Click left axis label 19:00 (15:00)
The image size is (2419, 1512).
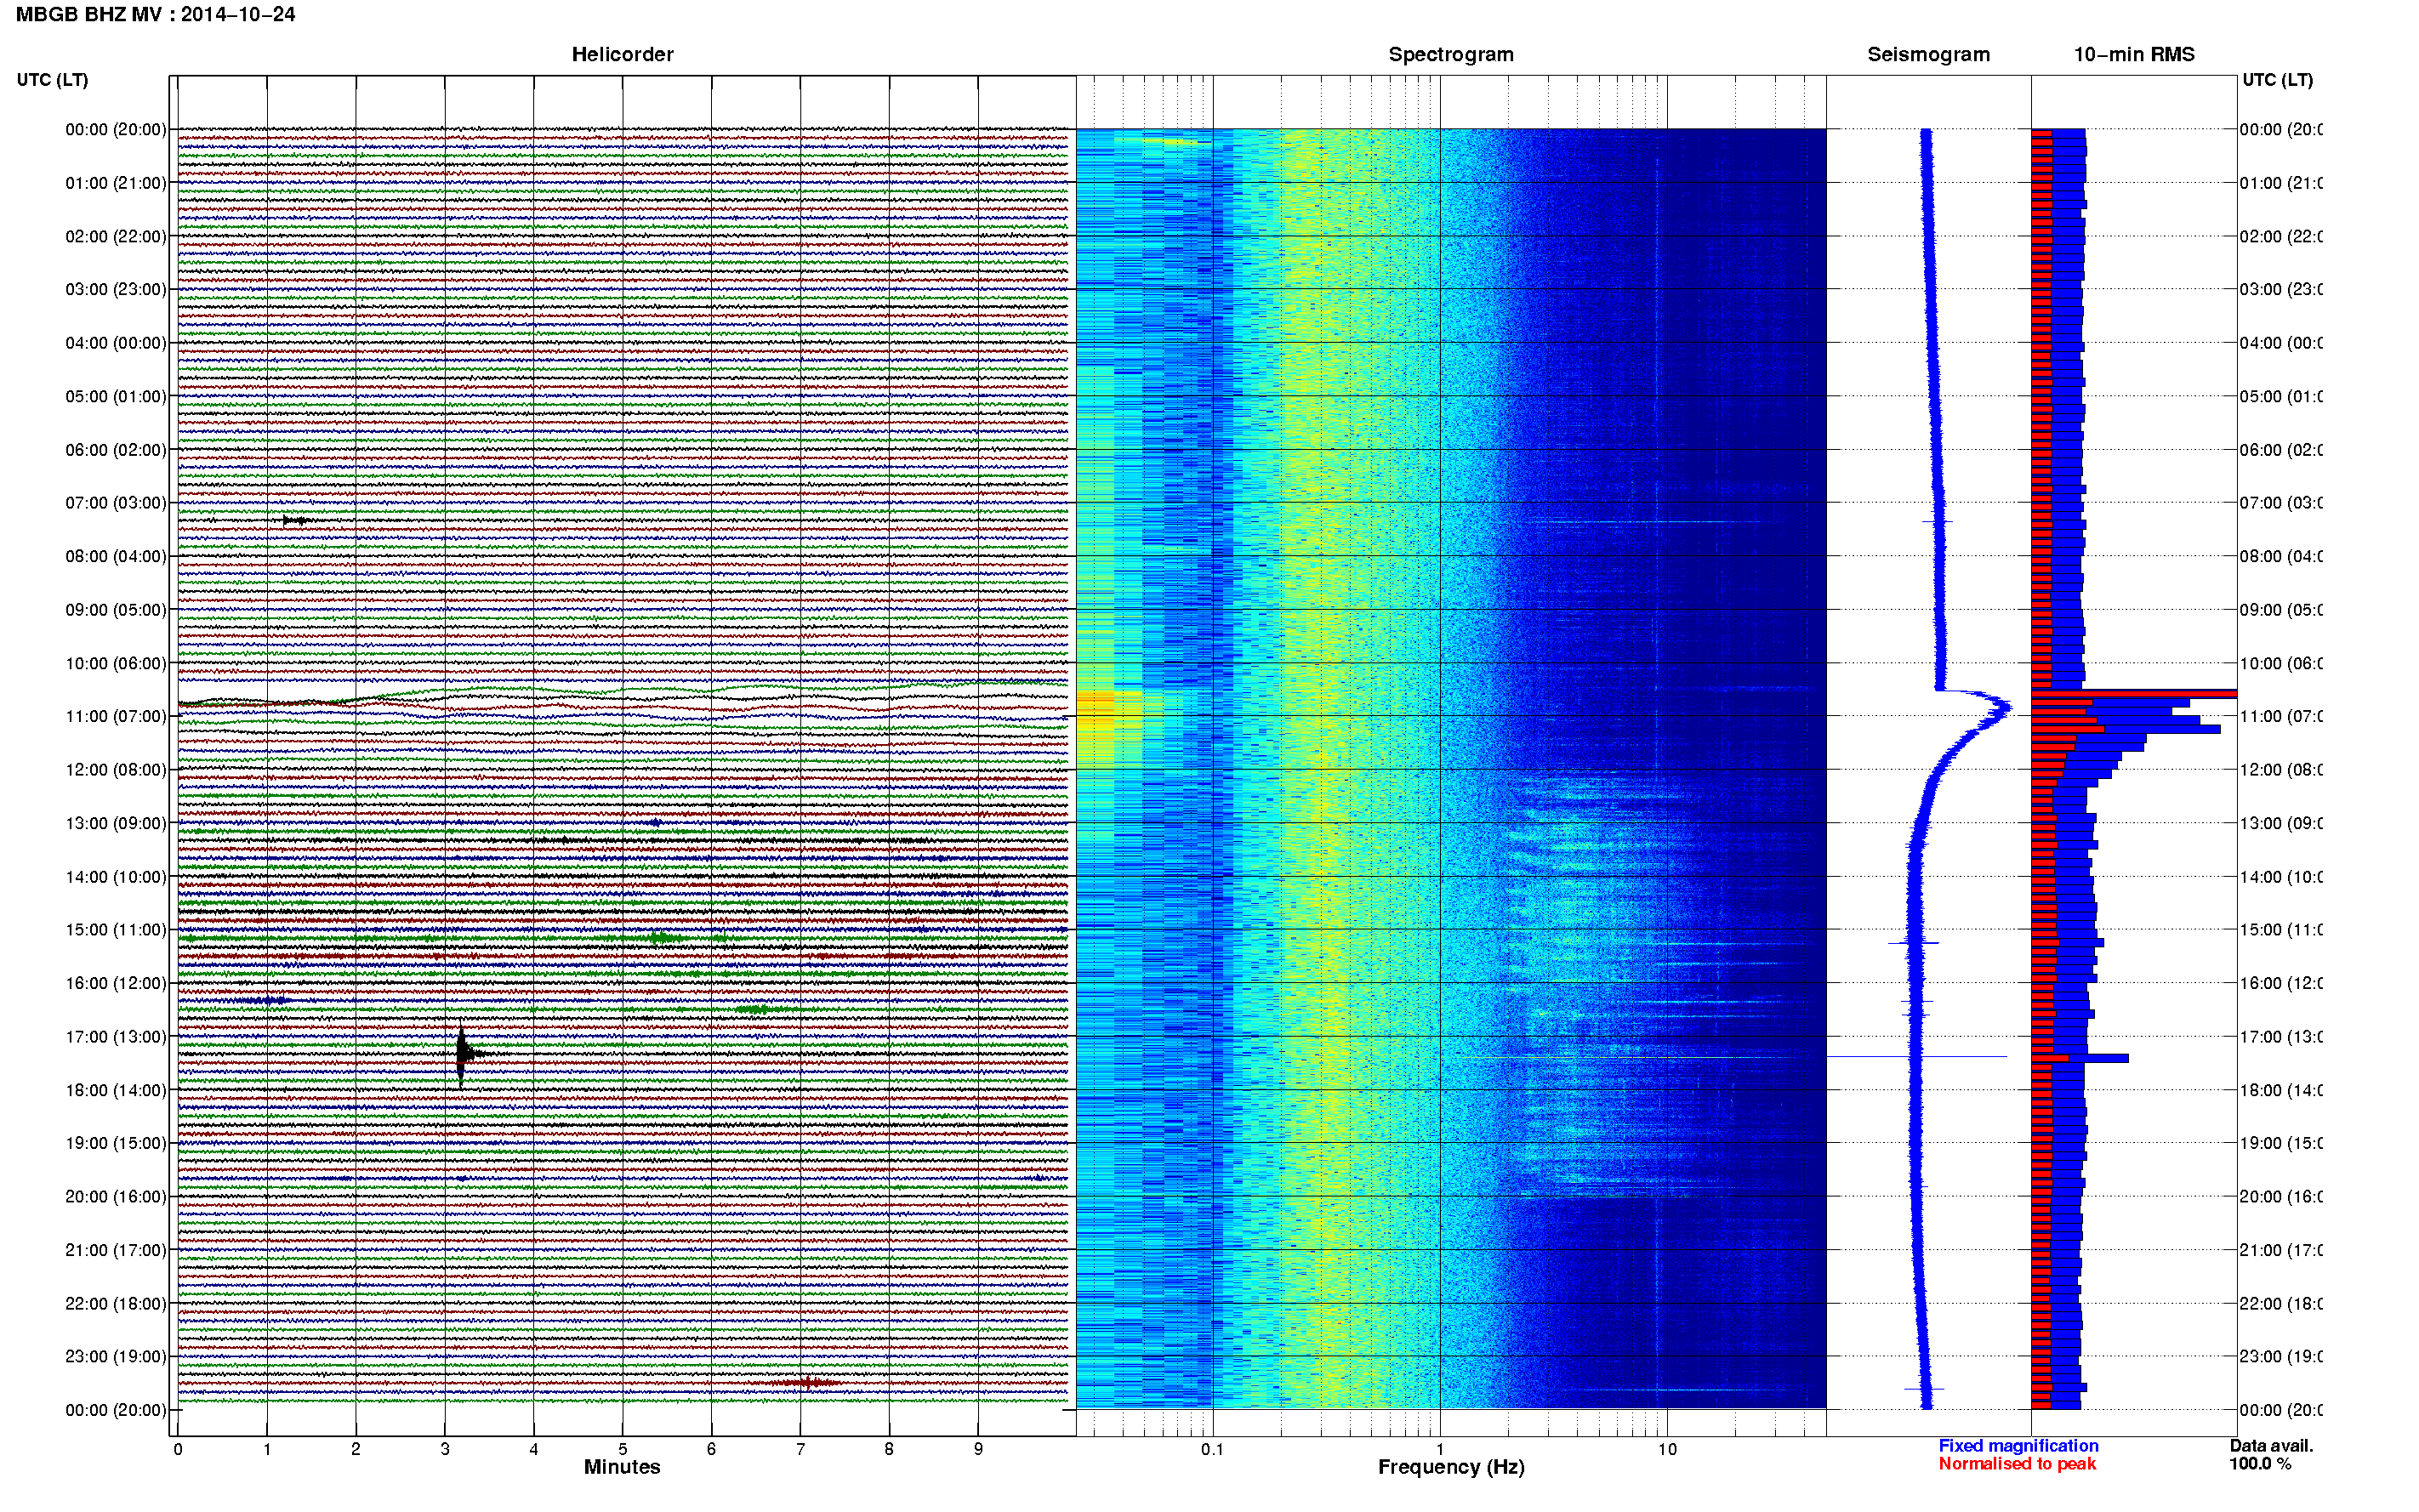pos(116,1142)
